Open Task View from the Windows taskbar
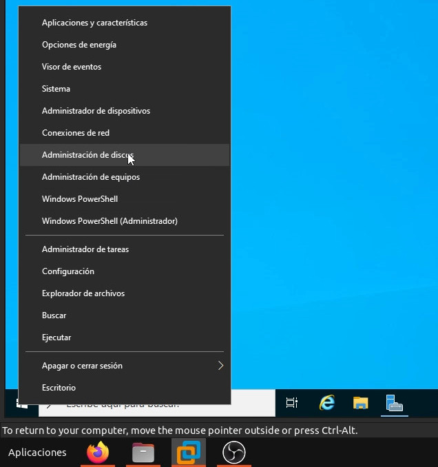The height and width of the screenshot is (467, 438). pos(292,403)
